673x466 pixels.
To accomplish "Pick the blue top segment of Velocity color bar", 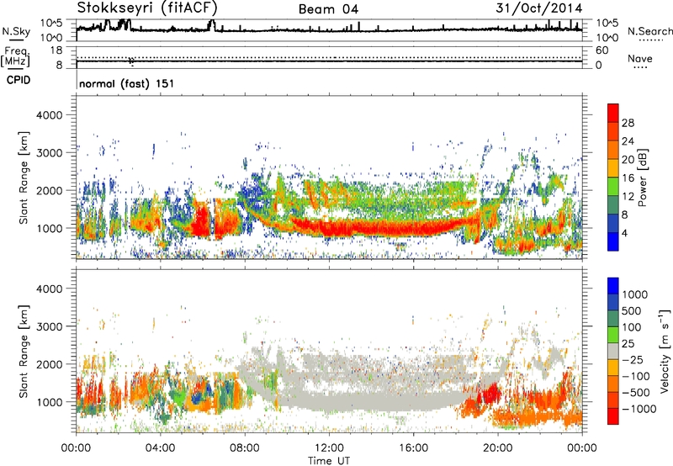I will pyautogui.click(x=613, y=286).
